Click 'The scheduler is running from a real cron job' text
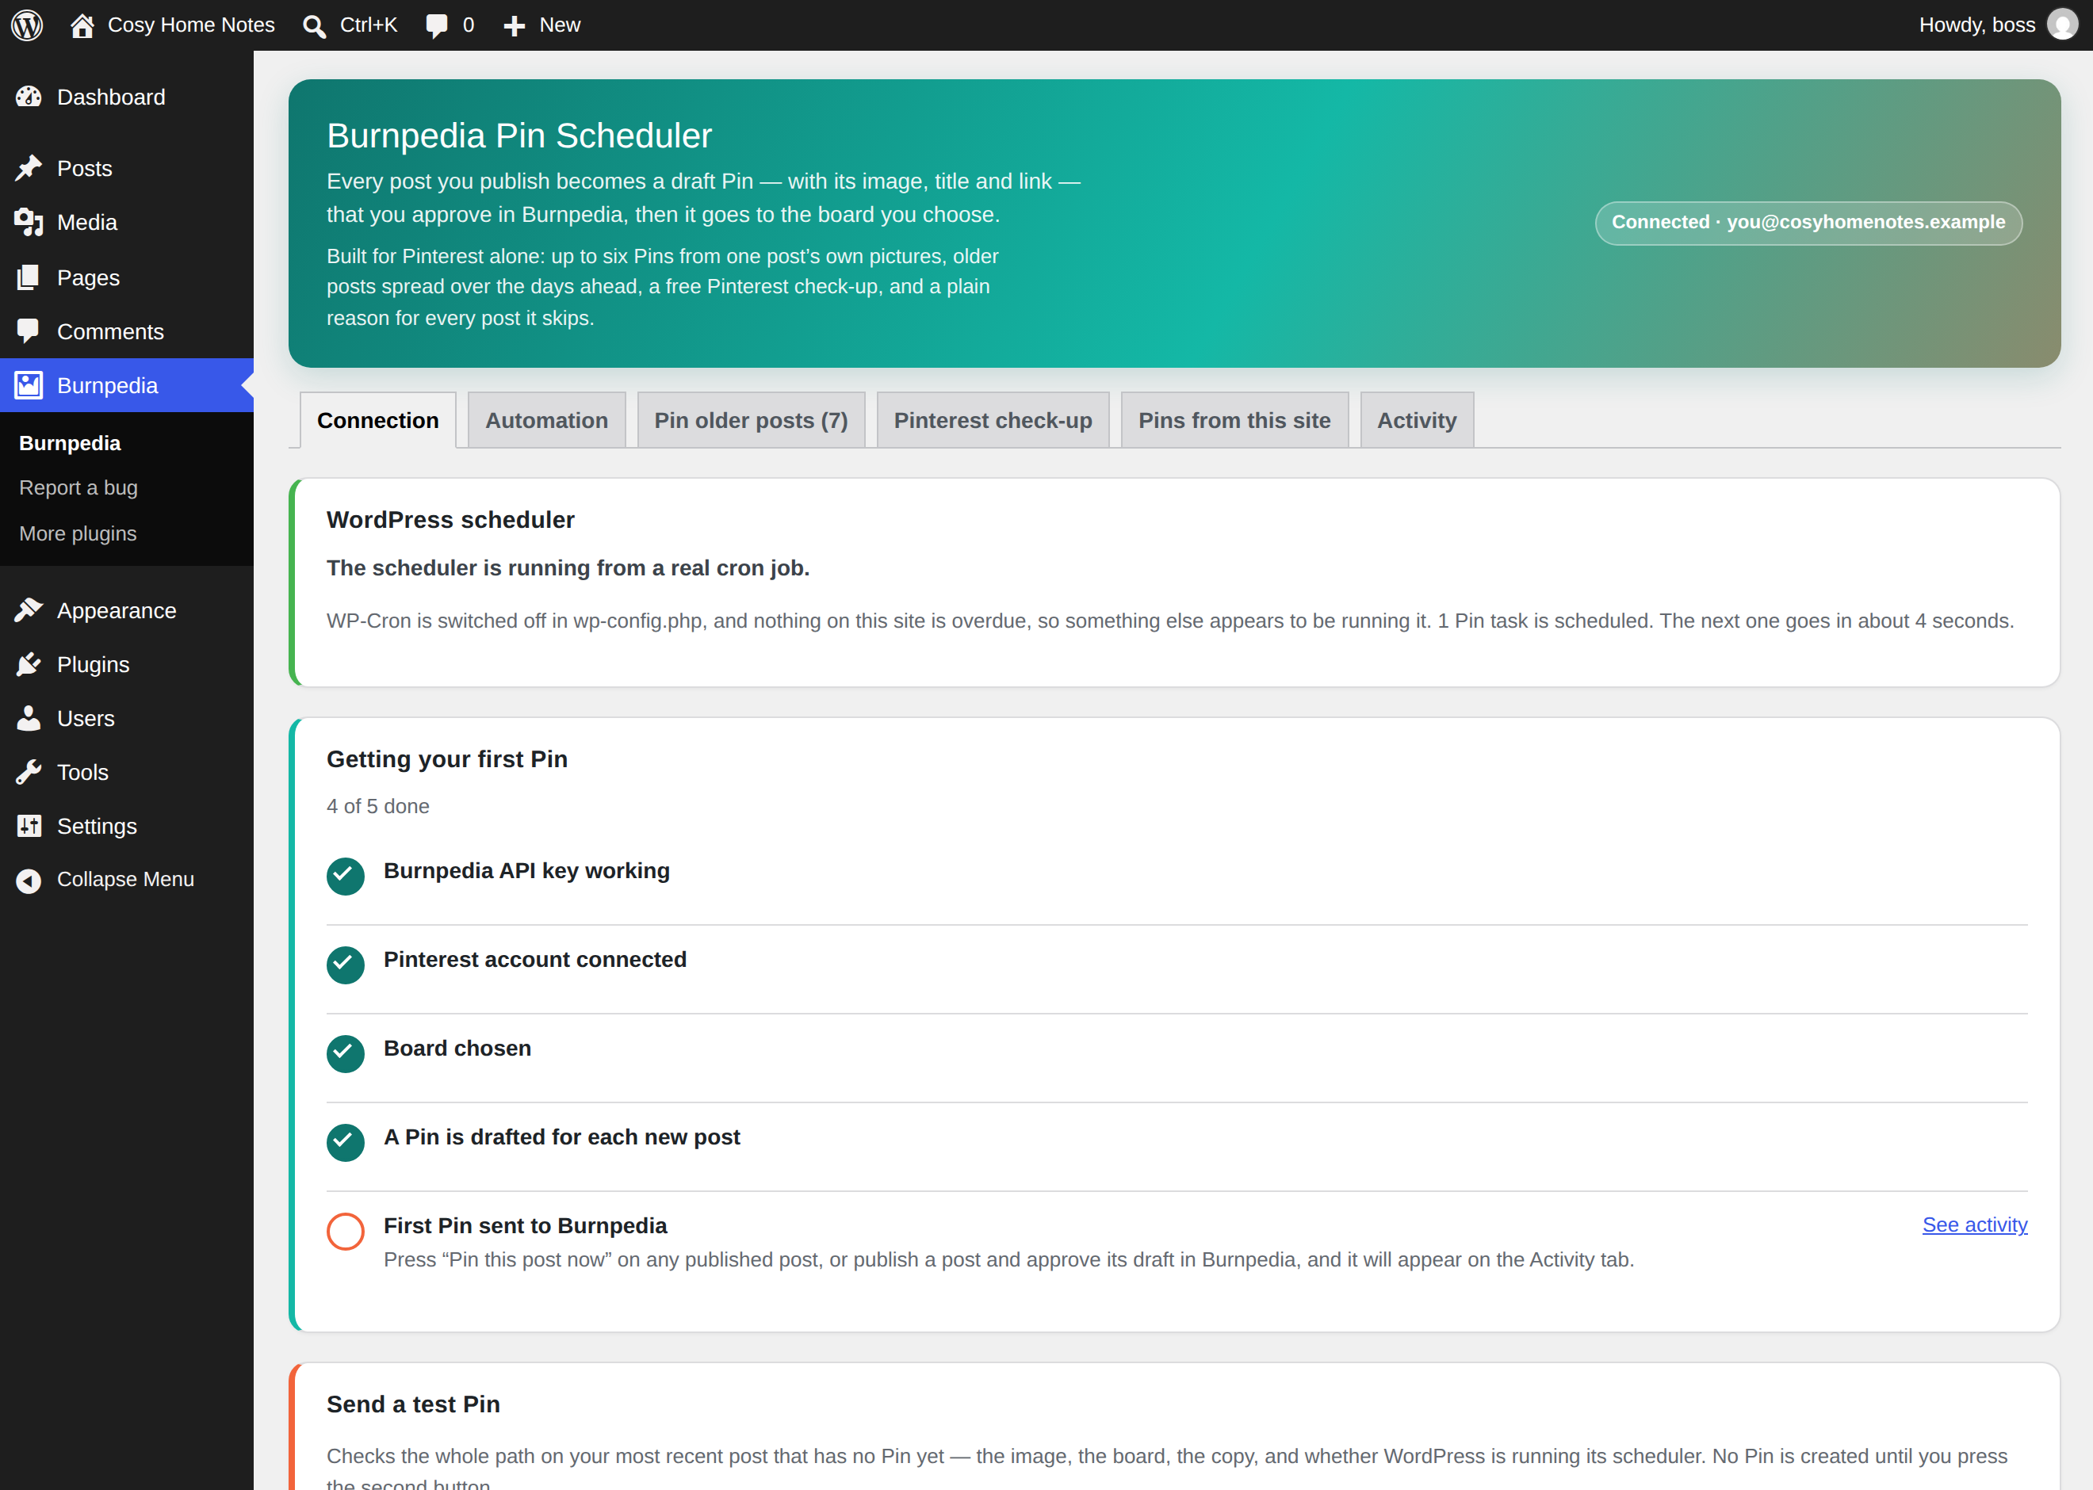 pyautogui.click(x=568, y=569)
